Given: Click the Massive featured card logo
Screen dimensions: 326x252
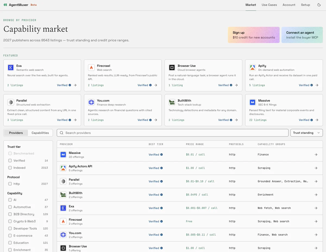Looking at the screenshot, I should tap(253, 102).
